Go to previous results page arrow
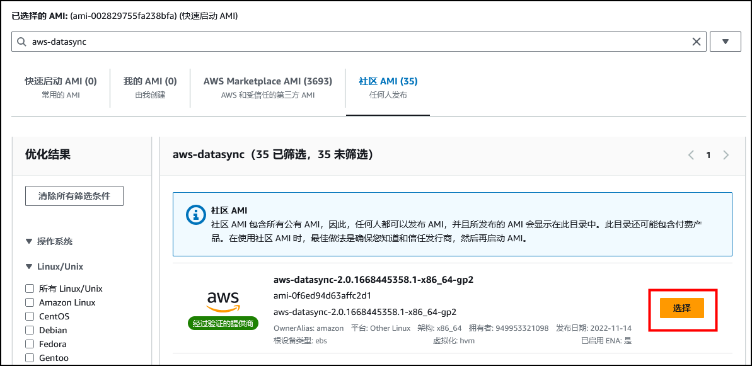The height and width of the screenshot is (366, 752). coord(691,155)
